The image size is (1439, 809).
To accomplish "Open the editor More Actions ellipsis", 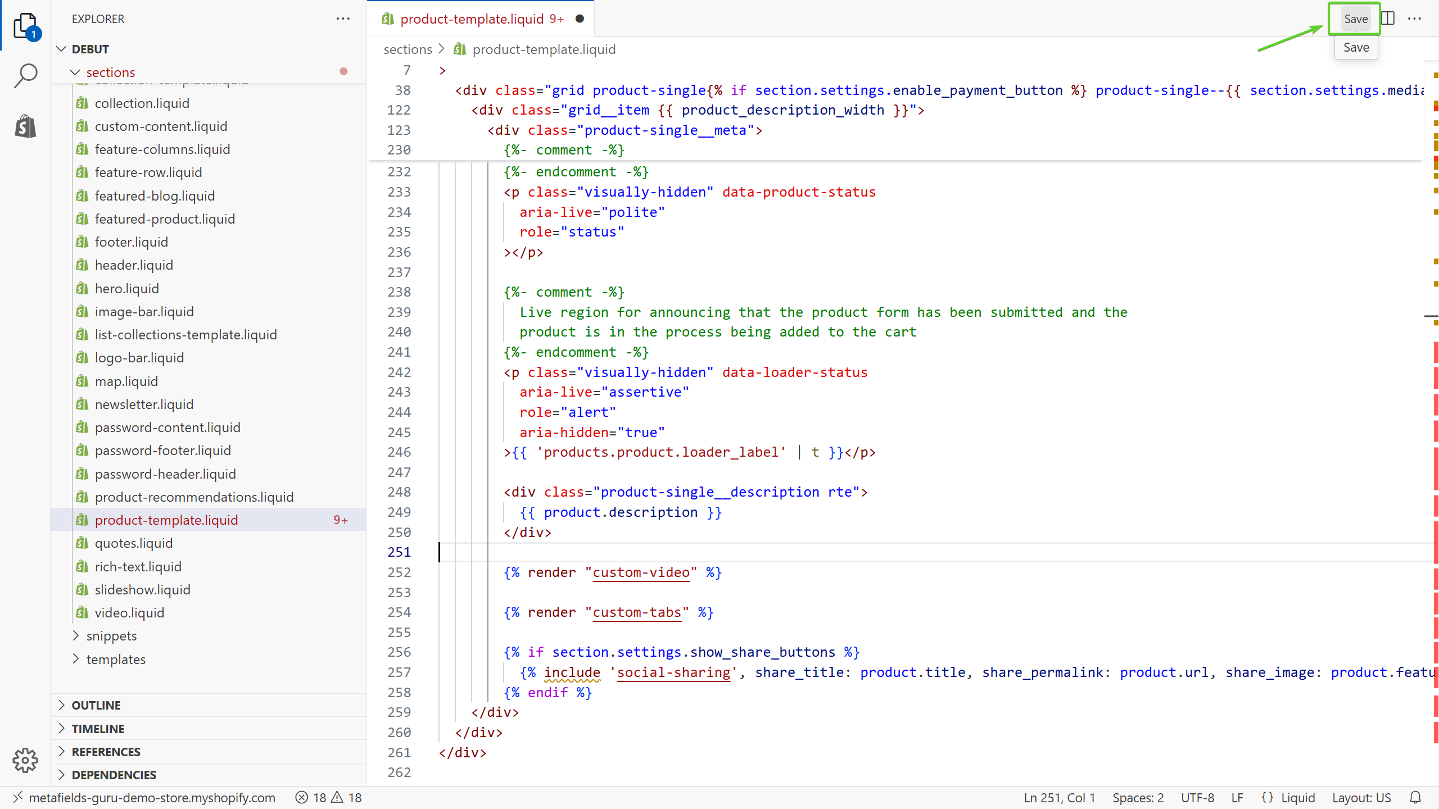I will click(x=1415, y=19).
